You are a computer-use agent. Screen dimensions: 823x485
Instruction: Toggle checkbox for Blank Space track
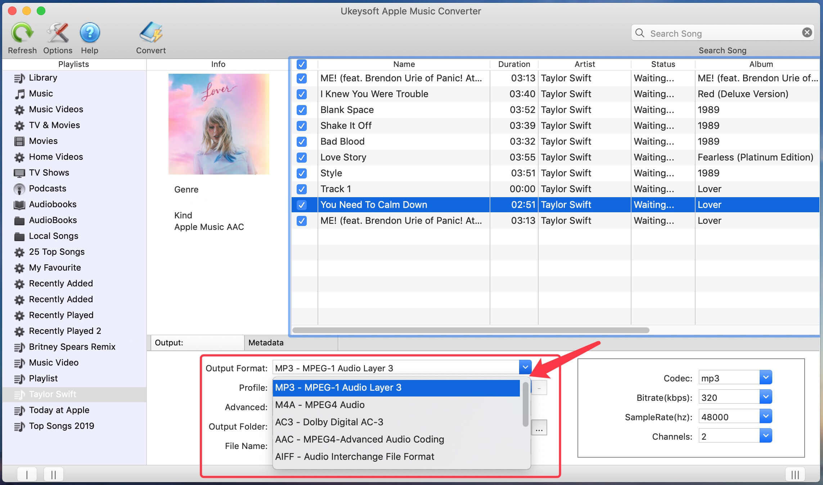301,110
